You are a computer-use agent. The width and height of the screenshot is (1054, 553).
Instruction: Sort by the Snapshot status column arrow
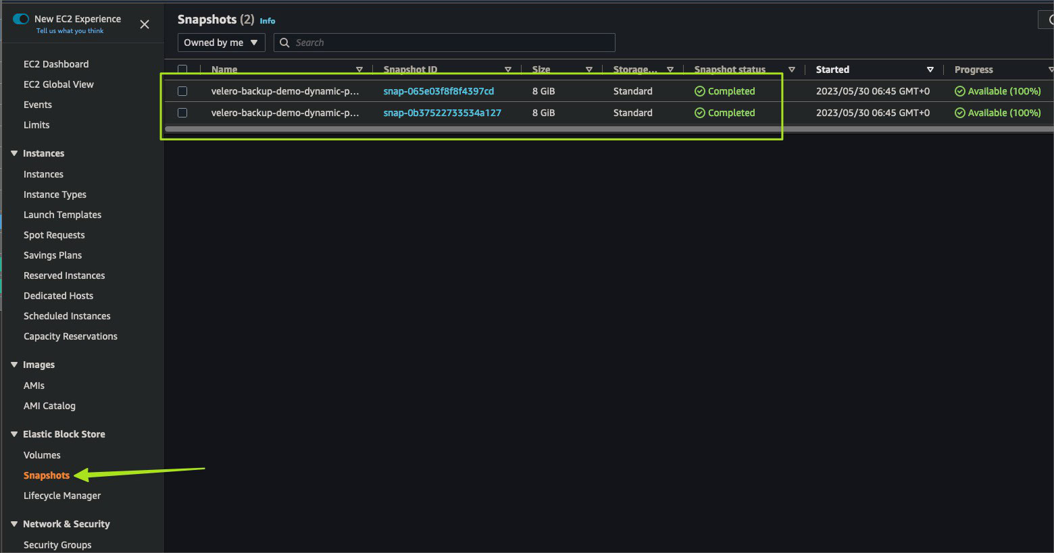coord(792,70)
